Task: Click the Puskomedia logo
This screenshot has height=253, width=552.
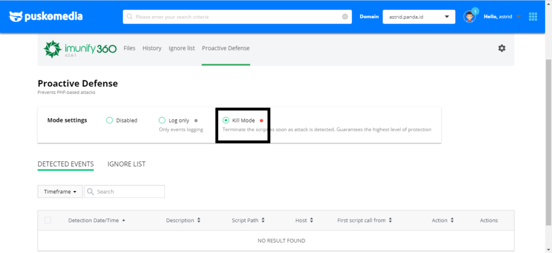Action: point(46,16)
